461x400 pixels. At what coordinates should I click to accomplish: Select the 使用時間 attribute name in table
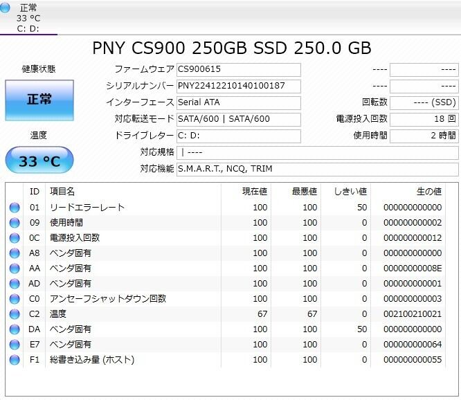[66, 223]
